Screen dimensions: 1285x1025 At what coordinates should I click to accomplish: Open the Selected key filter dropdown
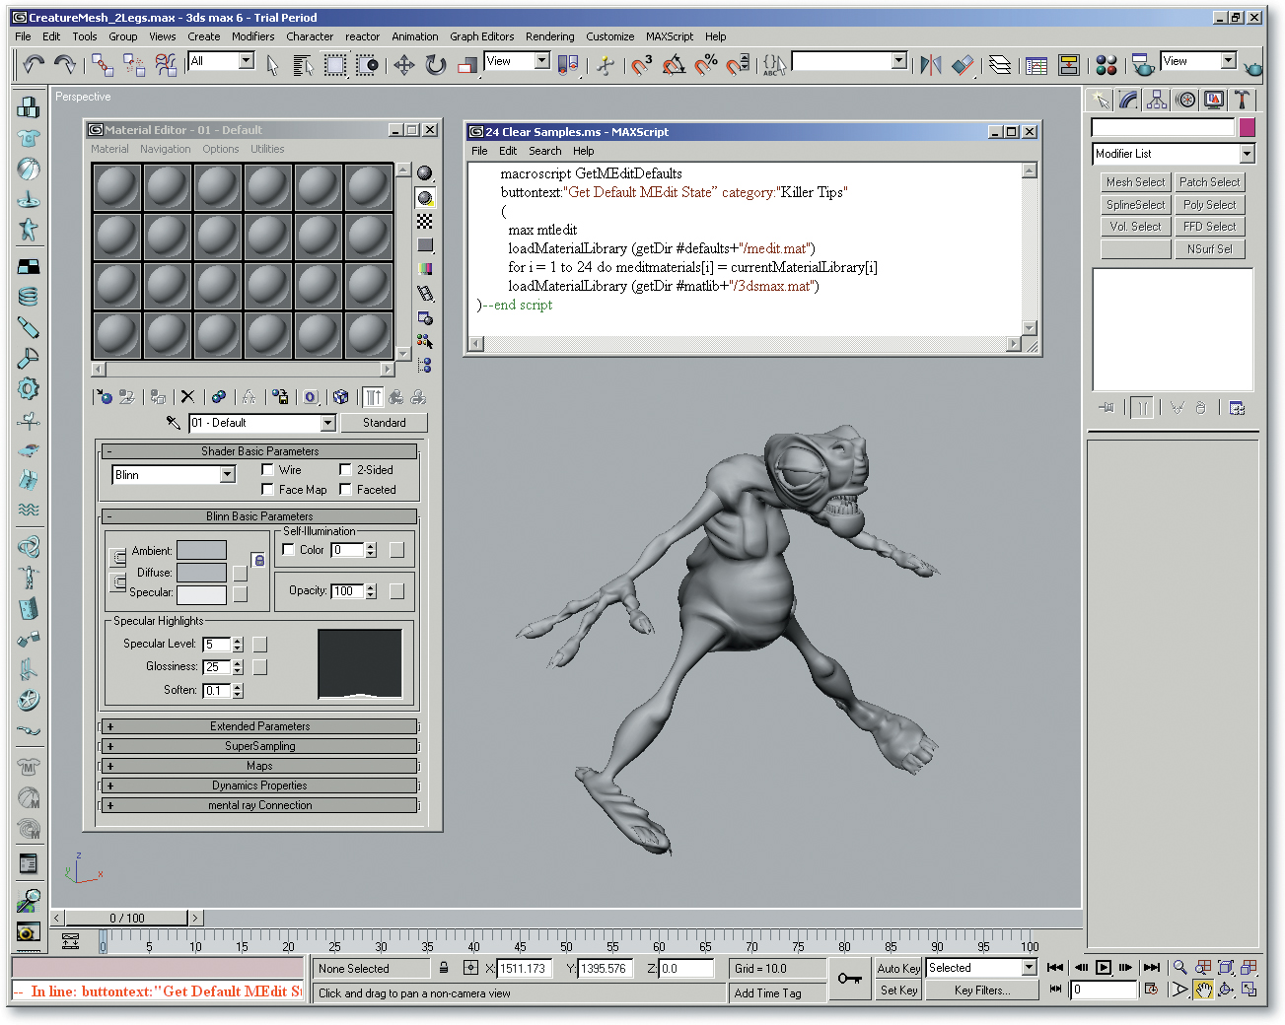pyautogui.click(x=1029, y=968)
